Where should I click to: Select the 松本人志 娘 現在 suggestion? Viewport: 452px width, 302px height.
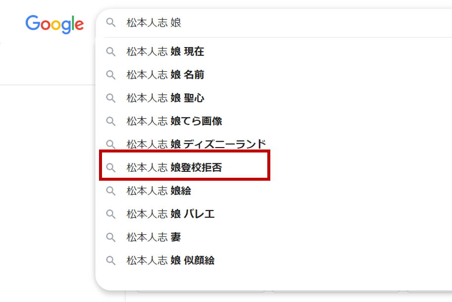(x=165, y=51)
